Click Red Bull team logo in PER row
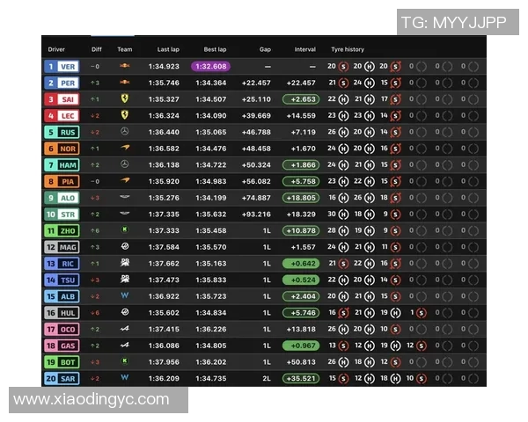 (x=125, y=82)
